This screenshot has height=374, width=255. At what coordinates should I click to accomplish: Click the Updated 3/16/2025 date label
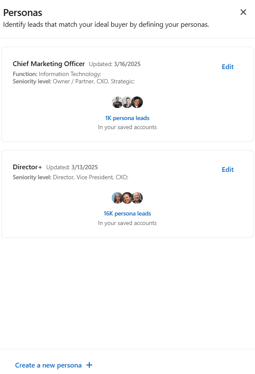click(115, 64)
